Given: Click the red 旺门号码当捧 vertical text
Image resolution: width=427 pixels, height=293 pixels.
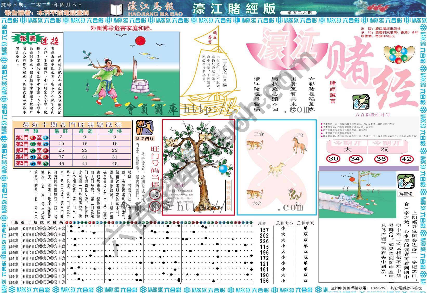Looking at the screenshot, I should 155,167.
